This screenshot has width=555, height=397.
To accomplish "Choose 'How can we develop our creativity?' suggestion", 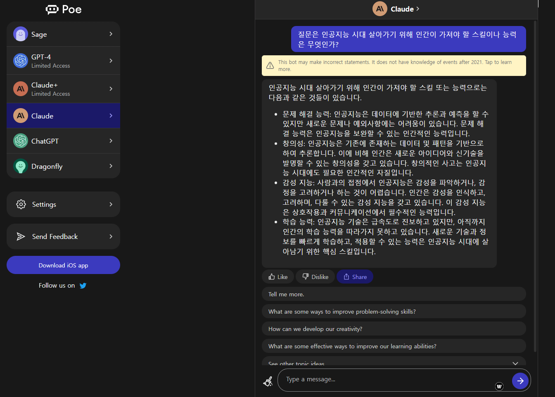I will (394, 328).
